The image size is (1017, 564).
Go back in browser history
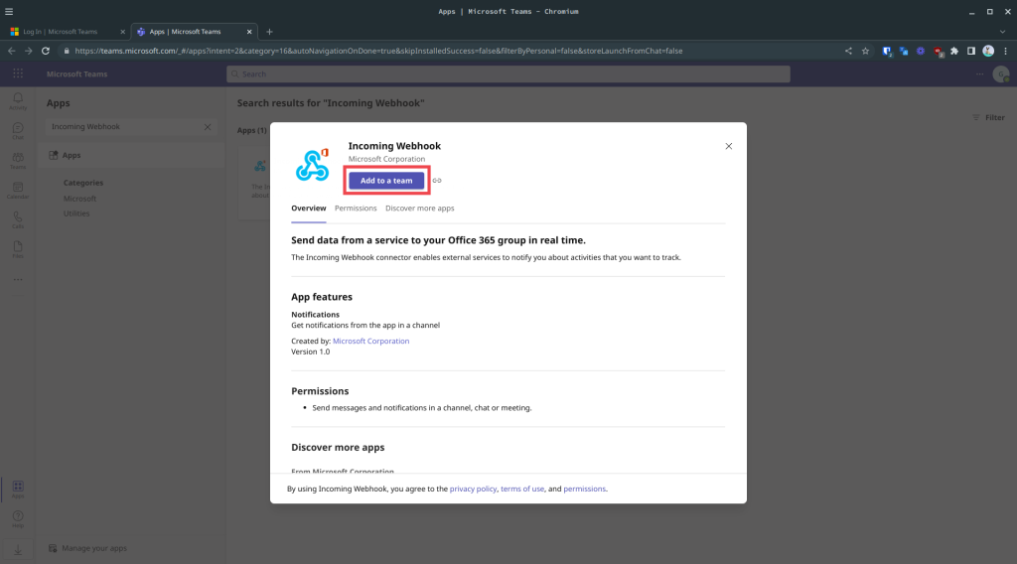(x=12, y=51)
